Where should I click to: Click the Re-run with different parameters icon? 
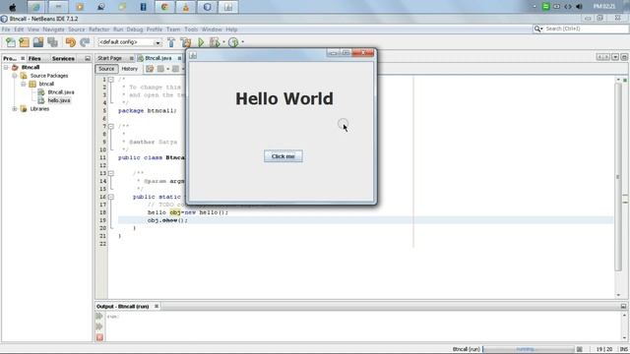click(99, 326)
